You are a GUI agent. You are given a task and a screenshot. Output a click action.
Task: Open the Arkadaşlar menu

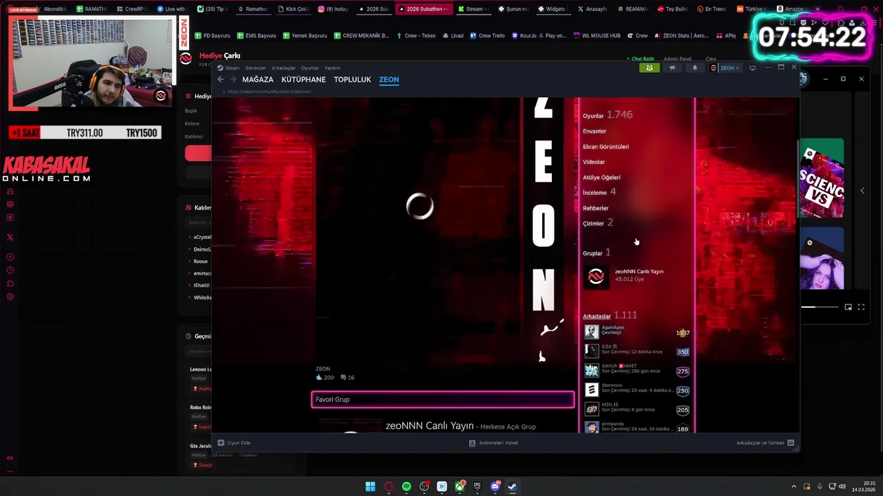click(x=284, y=68)
